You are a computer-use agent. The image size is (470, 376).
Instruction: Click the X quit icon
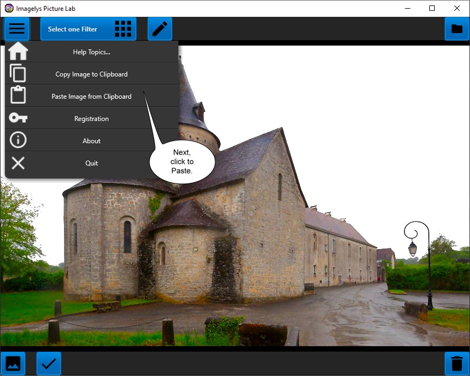click(18, 163)
